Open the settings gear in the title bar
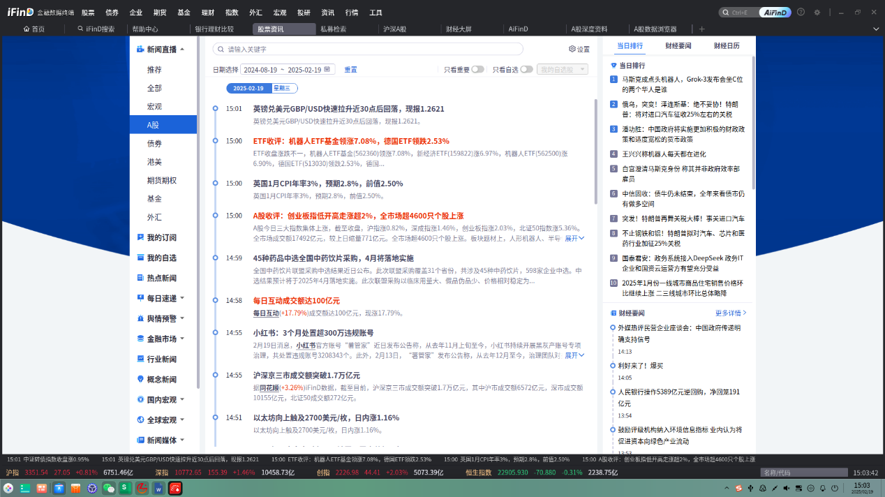Image resolution: width=885 pixels, height=497 pixels. pos(817,12)
